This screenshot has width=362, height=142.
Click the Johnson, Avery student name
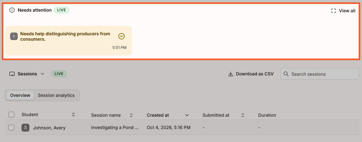pos(49,128)
